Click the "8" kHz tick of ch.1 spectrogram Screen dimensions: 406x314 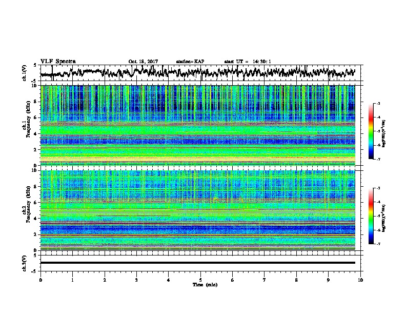[x=36, y=102]
